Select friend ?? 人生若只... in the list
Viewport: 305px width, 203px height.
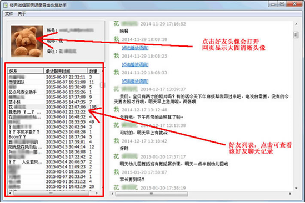pyautogui.click(x=54, y=162)
